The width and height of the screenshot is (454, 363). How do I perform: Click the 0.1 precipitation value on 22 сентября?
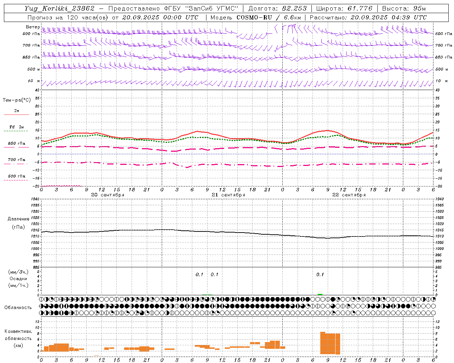tap(320, 274)
